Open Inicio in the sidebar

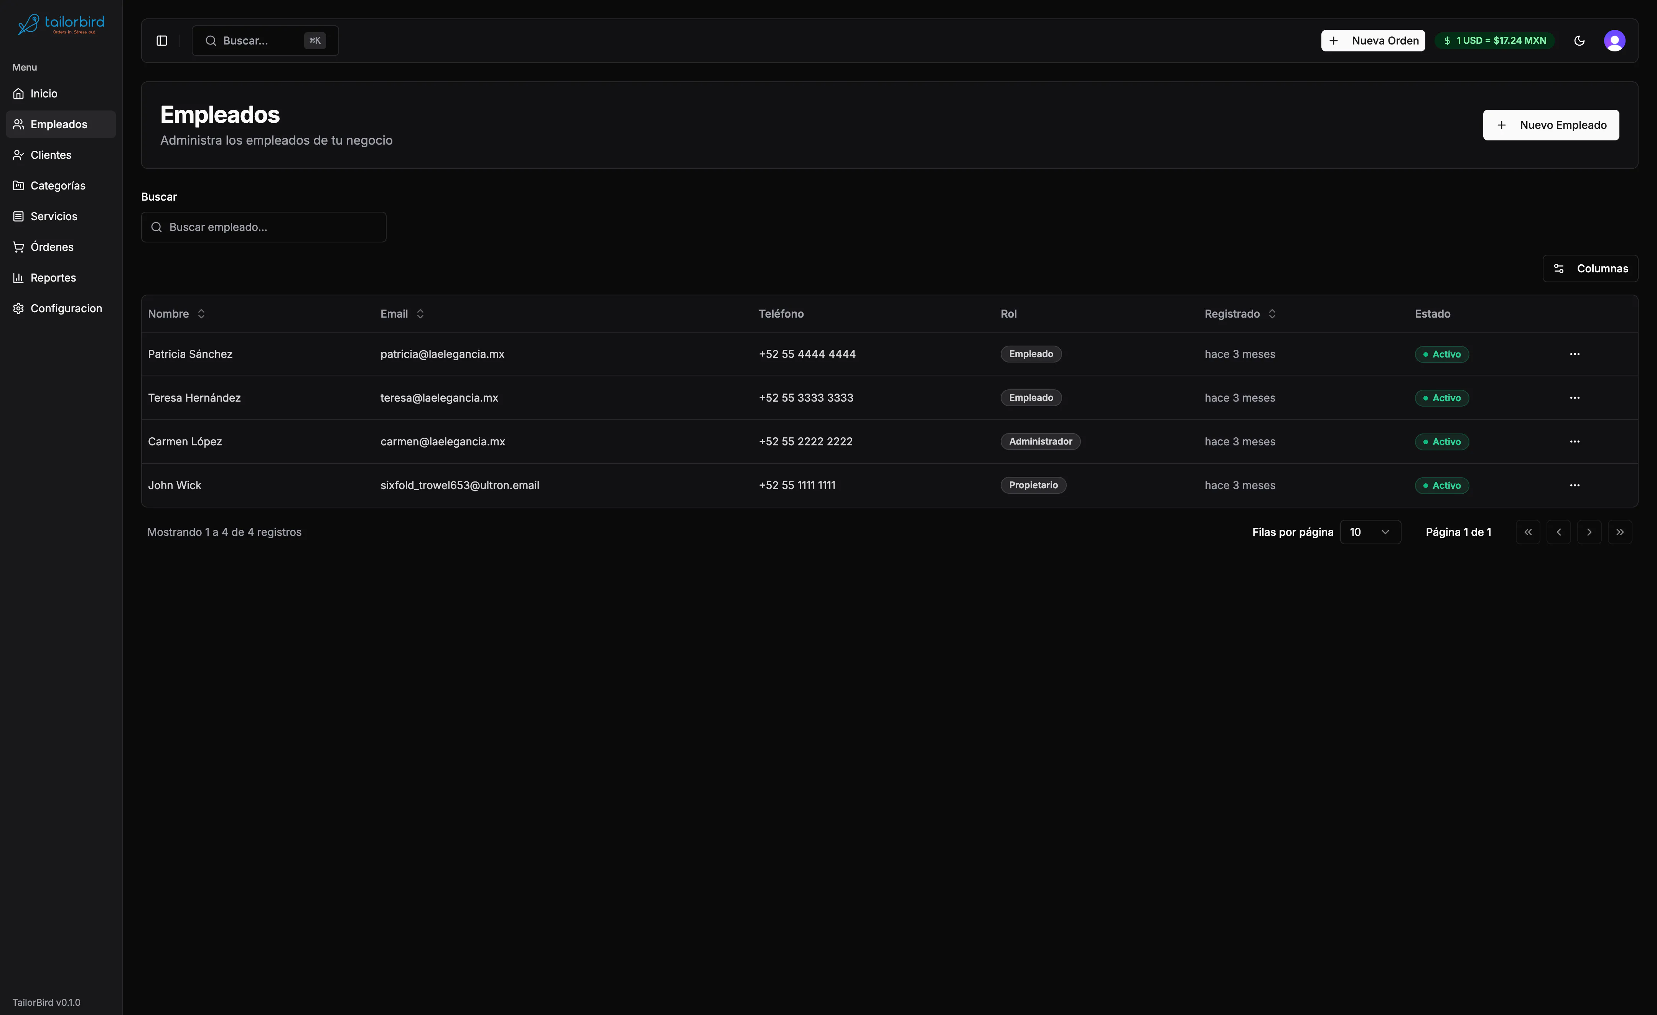click(x=61, y=94)
